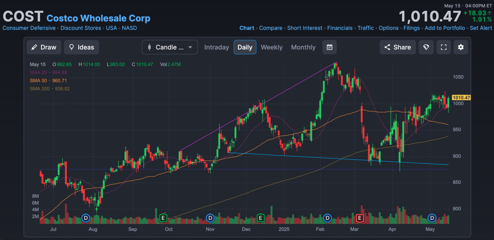Click the Apr label on the time axis
The height and width of the screenshot is (240, 494).
[x=392, y=229]
